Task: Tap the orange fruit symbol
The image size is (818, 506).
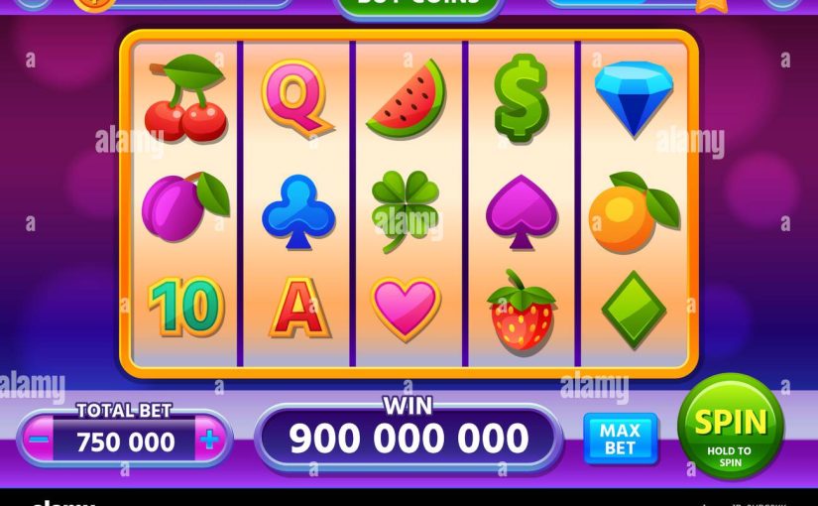Action: (x=634, y=212)
